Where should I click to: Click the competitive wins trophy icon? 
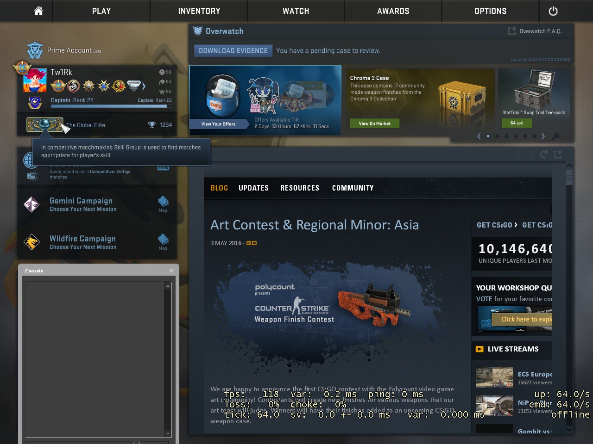point(151,125)
